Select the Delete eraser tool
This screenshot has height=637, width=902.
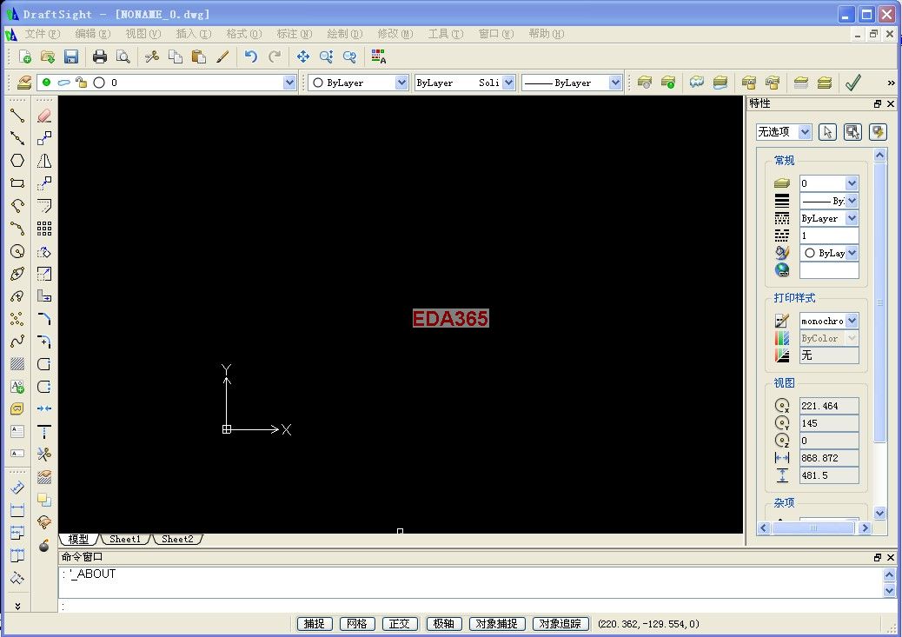(x=44, y=116)
